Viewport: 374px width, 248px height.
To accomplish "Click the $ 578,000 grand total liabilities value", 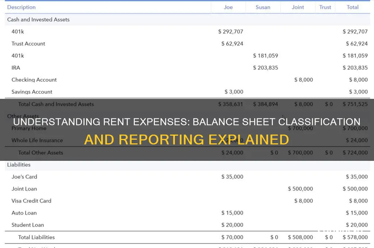I will [355, 237].
